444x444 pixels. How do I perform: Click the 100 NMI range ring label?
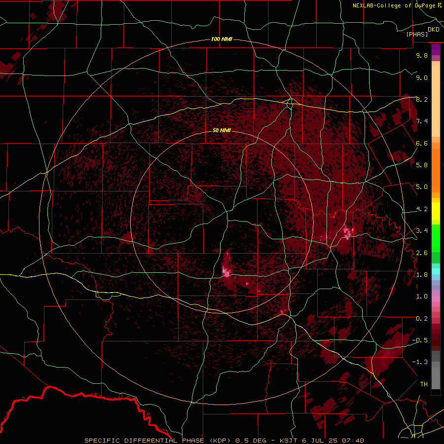pyautogui.click(x=222, y=39)
